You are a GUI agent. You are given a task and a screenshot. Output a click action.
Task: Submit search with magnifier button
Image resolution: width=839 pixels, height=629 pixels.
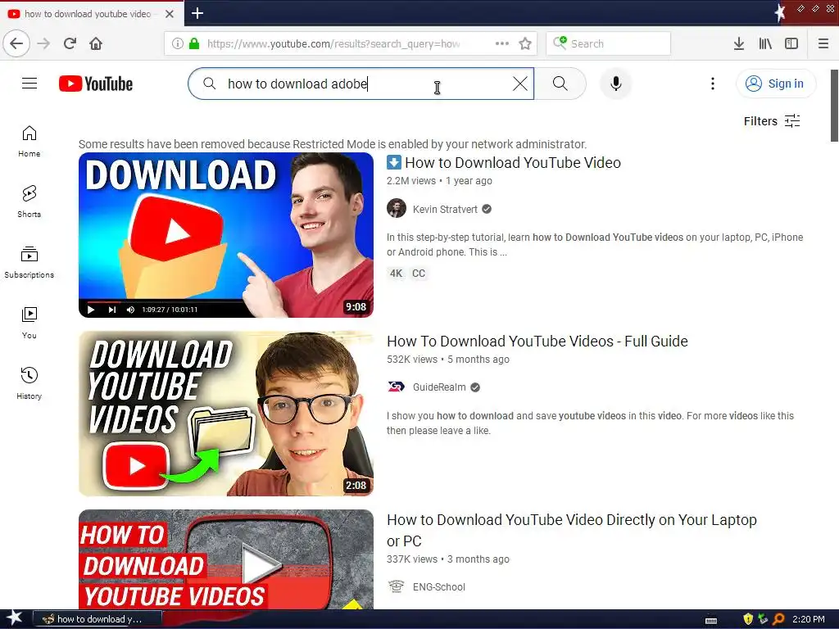point(560,84)
